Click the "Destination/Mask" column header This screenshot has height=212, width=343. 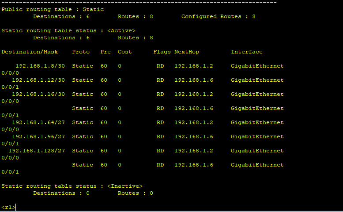point(30,52)
